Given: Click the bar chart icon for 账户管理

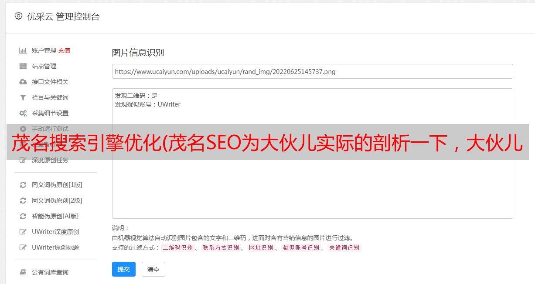Looking at the screenshot, I should [x=23, y=50].
